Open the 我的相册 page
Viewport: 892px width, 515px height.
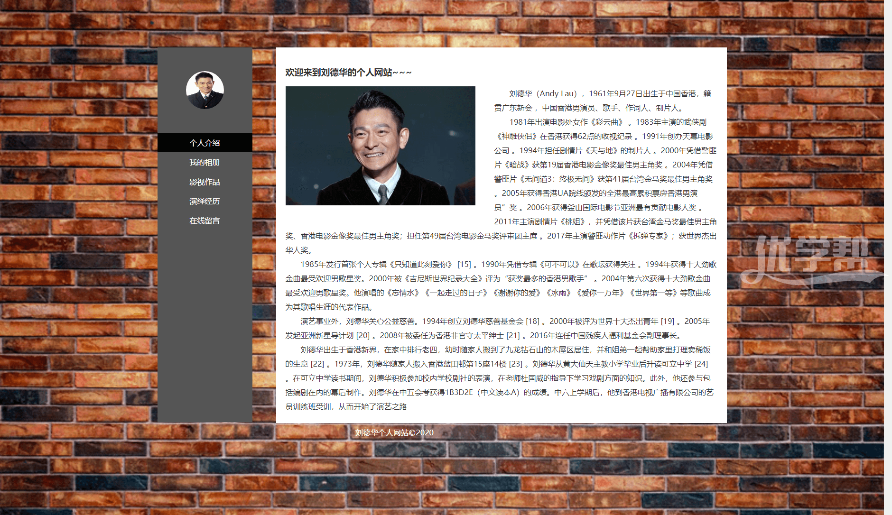(204, 162)
